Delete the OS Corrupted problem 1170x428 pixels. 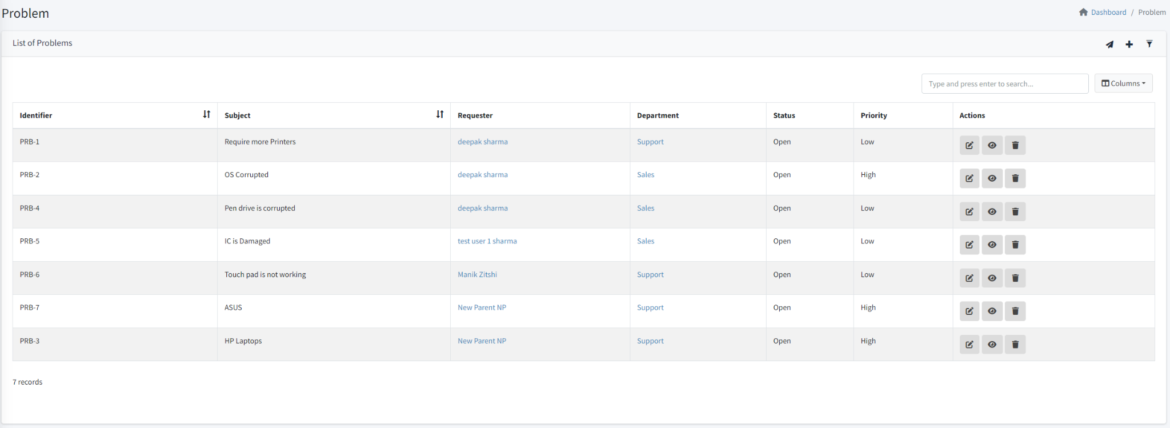pos(1015,178)
